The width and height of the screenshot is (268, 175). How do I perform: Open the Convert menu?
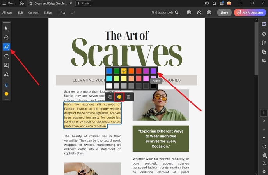[x=33, y=12]
